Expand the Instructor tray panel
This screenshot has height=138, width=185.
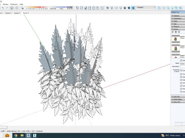pyautogui.click(x=178, y=97)
